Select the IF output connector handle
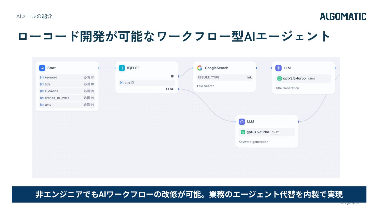 coord(178,76)
